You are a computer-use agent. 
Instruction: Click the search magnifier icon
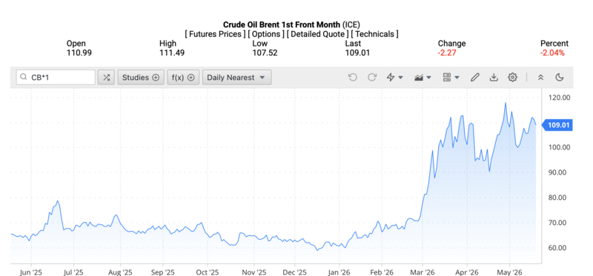pyautogui.click(x=24, y=78)
